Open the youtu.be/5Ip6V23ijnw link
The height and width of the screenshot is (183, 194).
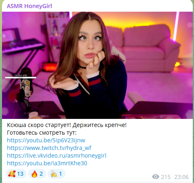point(46,140)
